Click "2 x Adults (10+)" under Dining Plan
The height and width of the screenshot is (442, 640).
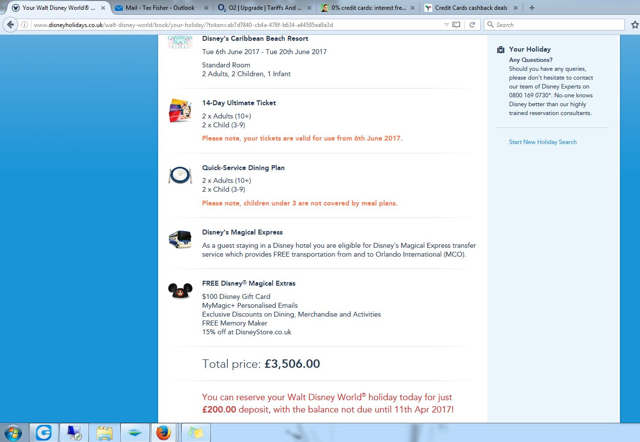tap(226, 180)
